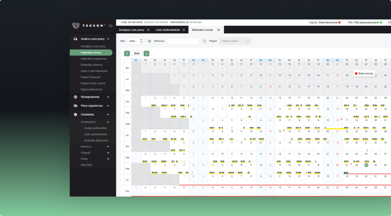Click the Wynagrodzenia coin icon
The image size is (391, 216).
coord(76,97)
